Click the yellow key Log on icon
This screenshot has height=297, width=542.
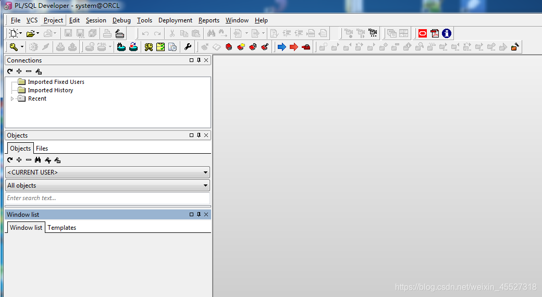coord(14,47)
